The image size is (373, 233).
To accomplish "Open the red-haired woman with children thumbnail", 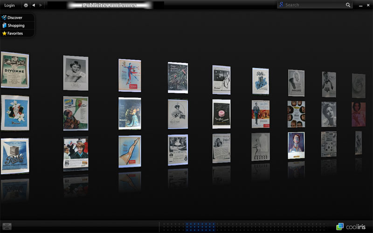I will point(76,154).
